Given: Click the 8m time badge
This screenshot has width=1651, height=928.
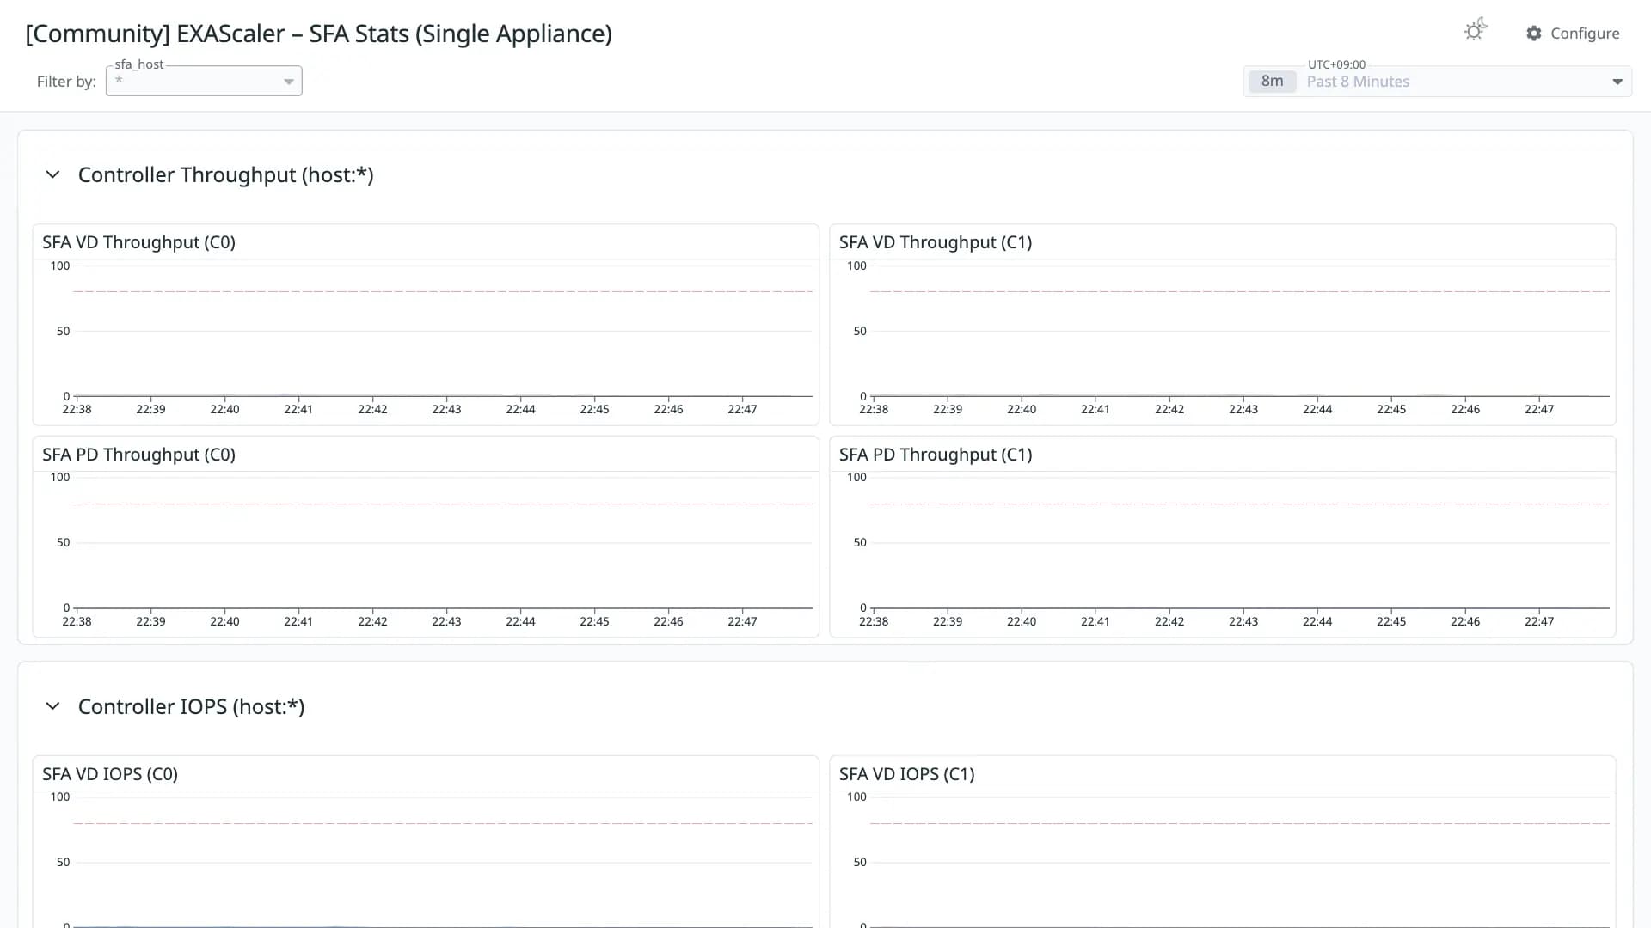Looking at the screenshot, I should (1272, 82).
